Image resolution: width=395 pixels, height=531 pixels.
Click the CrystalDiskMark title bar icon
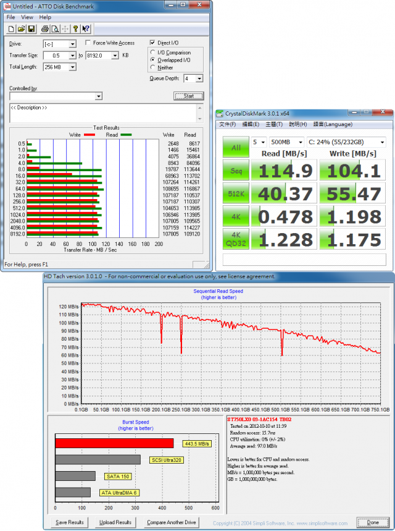(220, 114)
